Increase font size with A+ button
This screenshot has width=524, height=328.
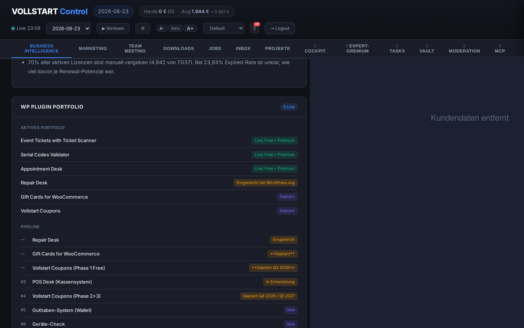(x=190, y=28)
